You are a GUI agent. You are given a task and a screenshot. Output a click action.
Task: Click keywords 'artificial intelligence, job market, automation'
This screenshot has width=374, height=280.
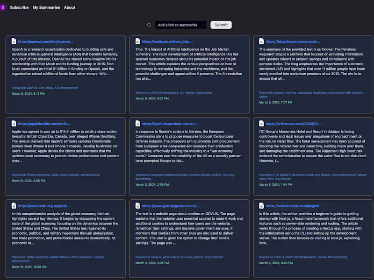(173, 92)
